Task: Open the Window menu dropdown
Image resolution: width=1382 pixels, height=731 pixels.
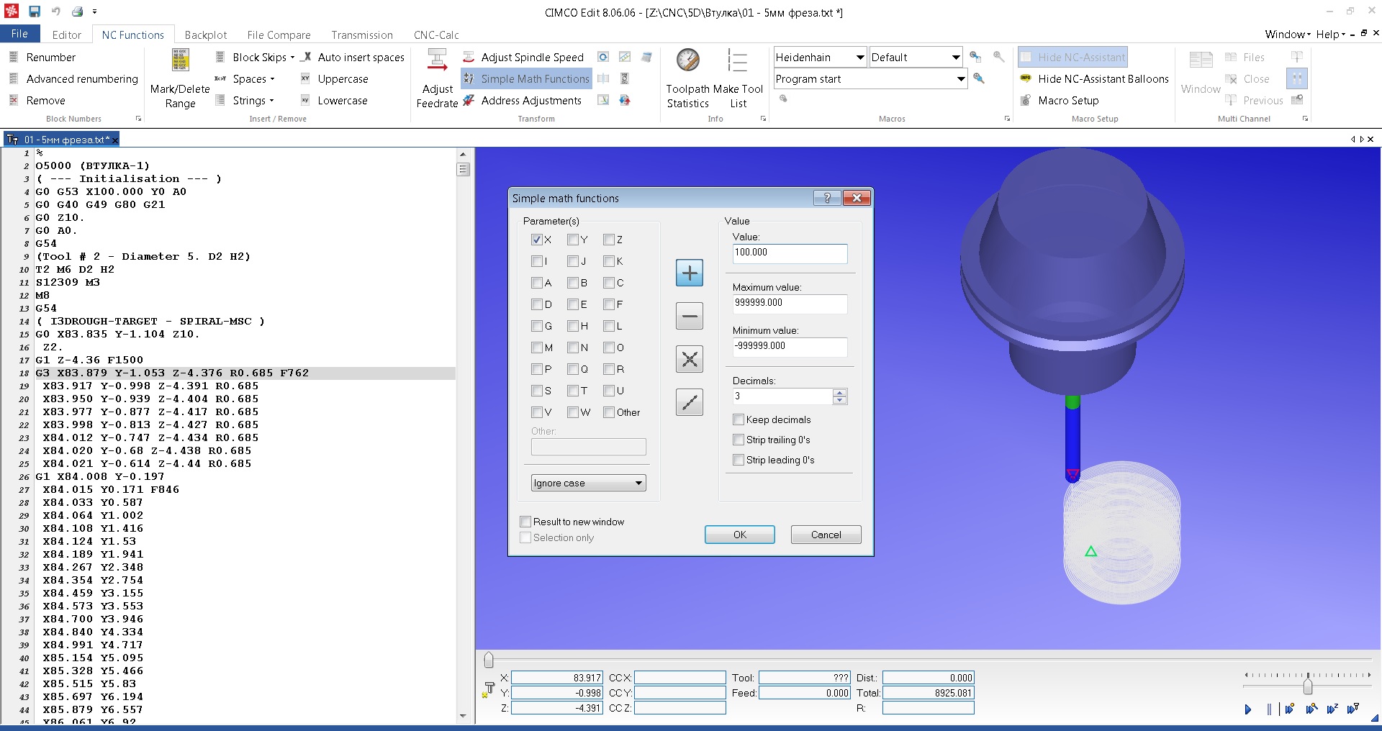Action: (1288, 35)
